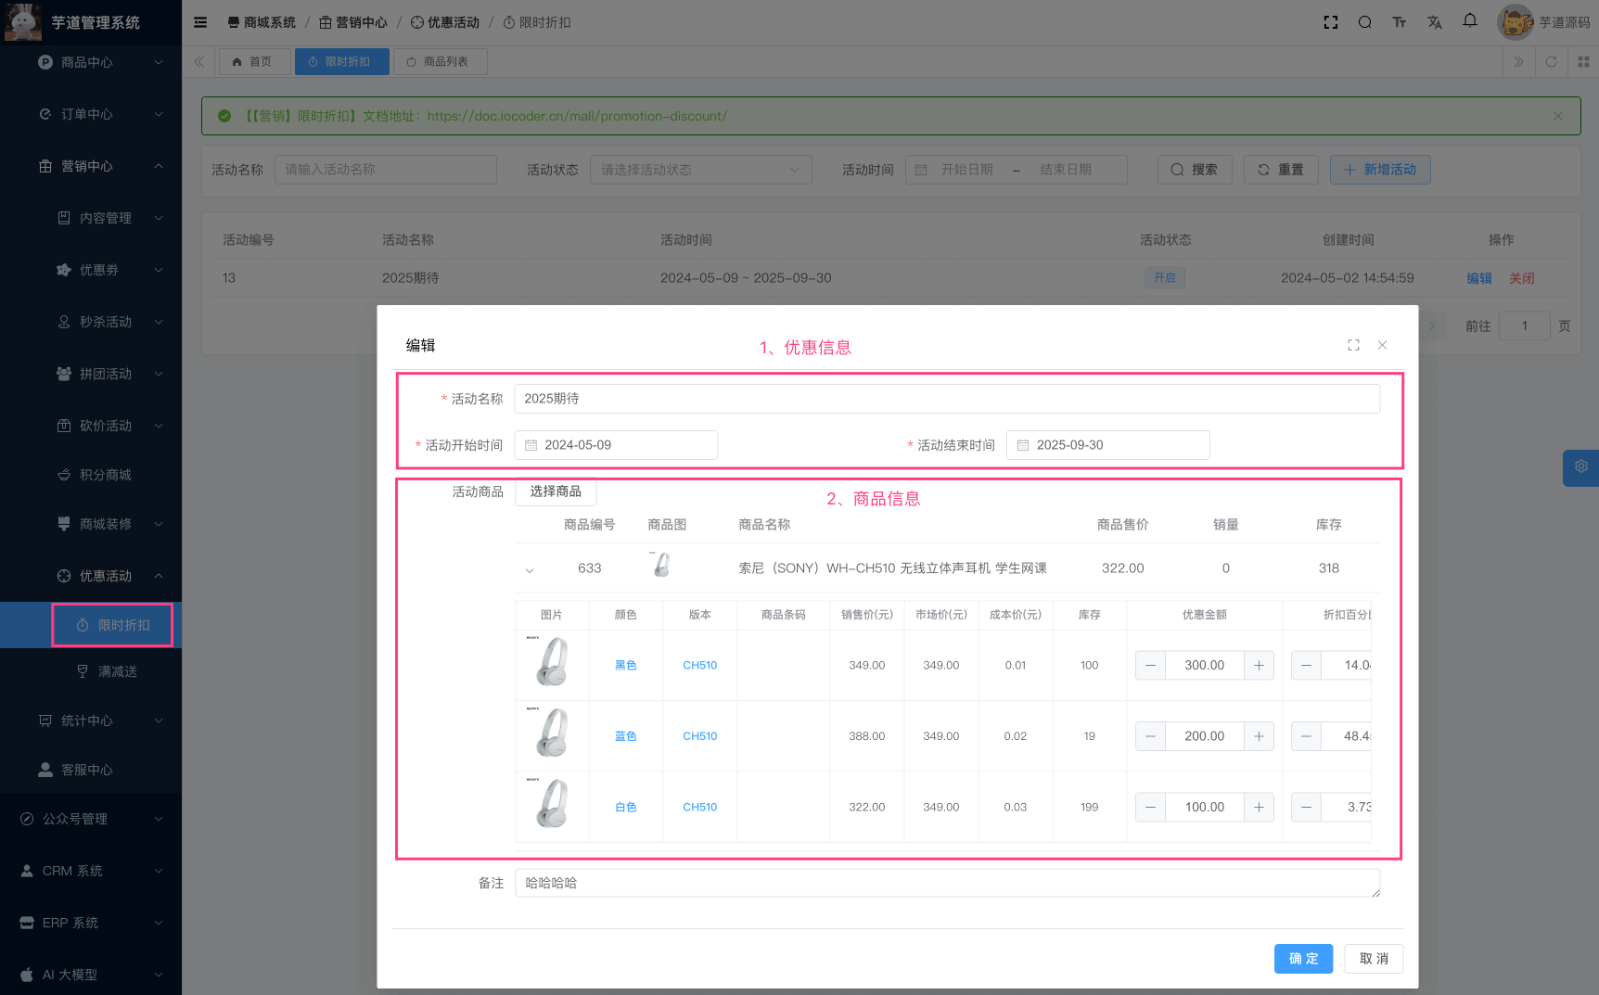This screenshot has height=995, width=1599.
Task: Click the 确定 confirm button
Action: tap(1302, 959)
